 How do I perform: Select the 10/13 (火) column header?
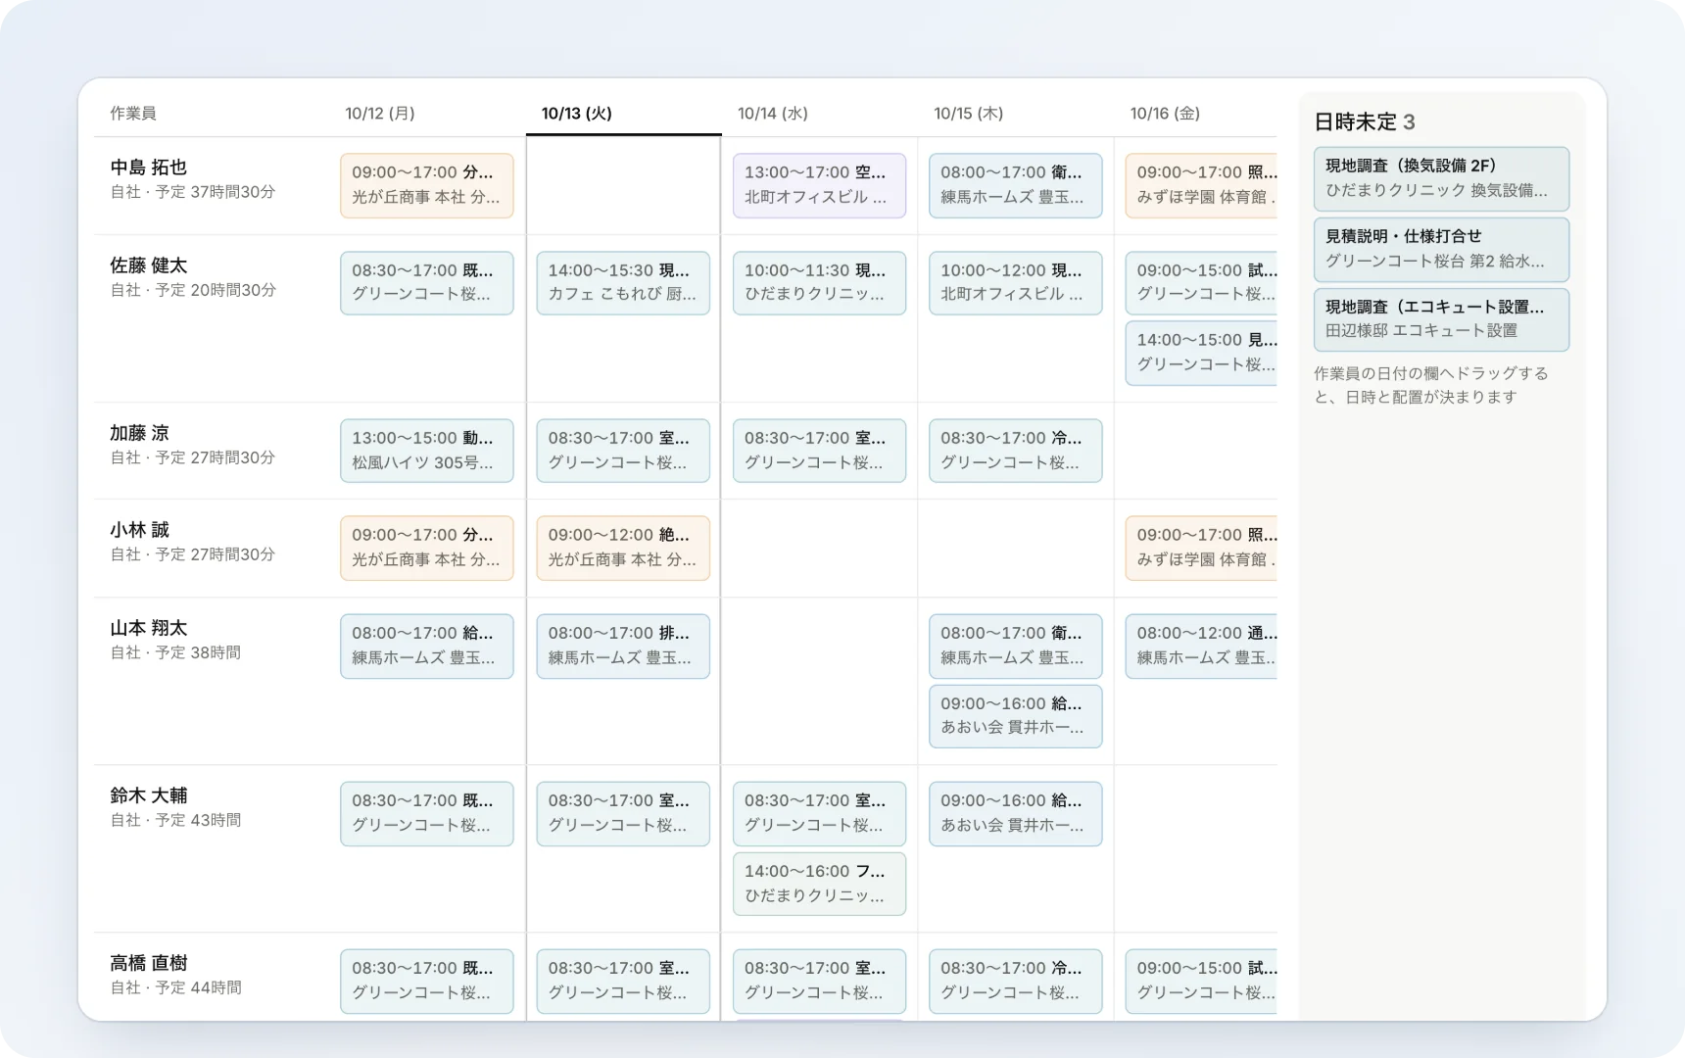(x=623, y=114)
